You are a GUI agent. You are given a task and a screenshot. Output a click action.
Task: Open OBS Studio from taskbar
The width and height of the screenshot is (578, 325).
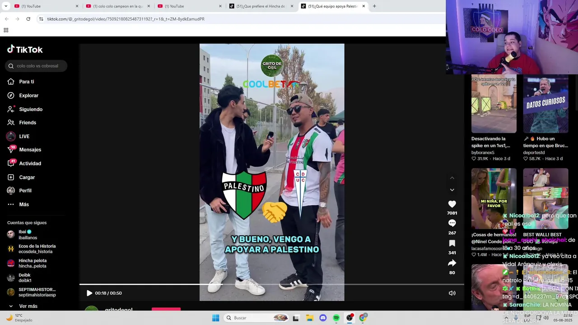(350, 318)
